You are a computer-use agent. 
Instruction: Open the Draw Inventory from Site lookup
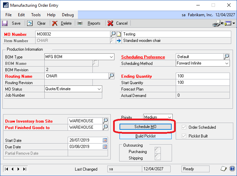click(x=105, y=121)
